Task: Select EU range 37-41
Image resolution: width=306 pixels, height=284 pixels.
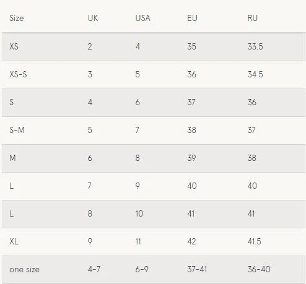Action: tap(197, 269)
